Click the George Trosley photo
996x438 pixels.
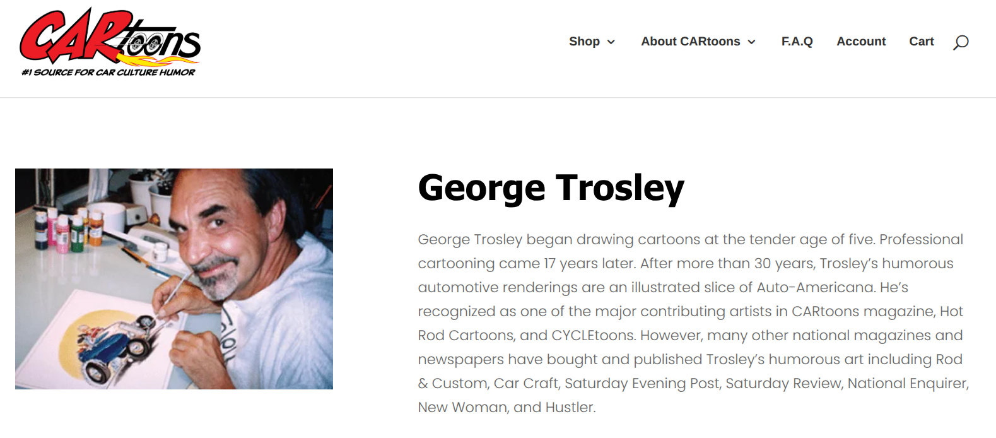[x=174, y=279]
